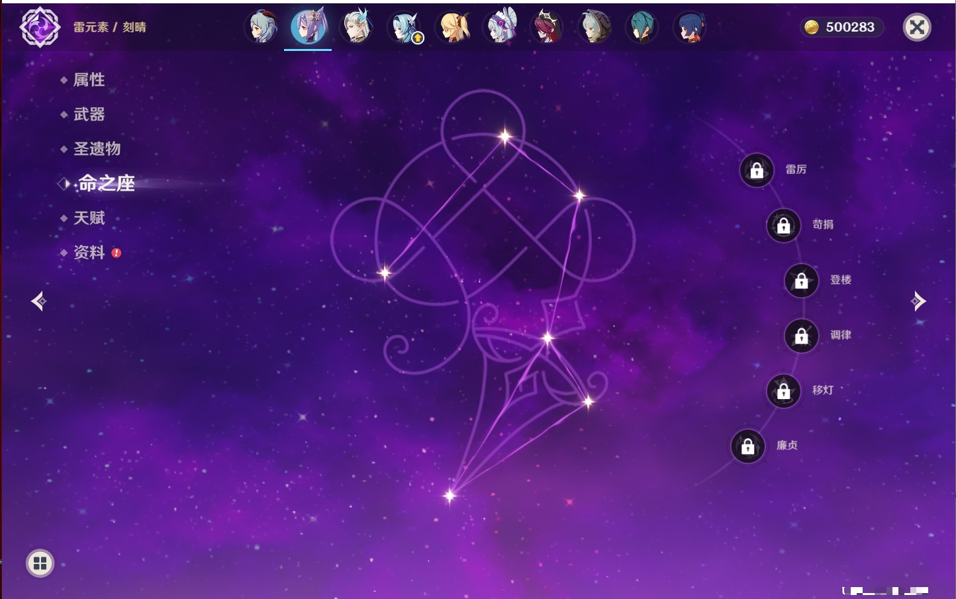Viewport: 956px width, 599px height.
Task: Pick the avatar with the yellow up-arrow badge
Action: 404,28
